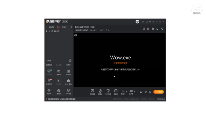Click the 00:30:40 live timer
Viewport: 206px width, 116px height.
pyautogui.click(x=161, y=99)
